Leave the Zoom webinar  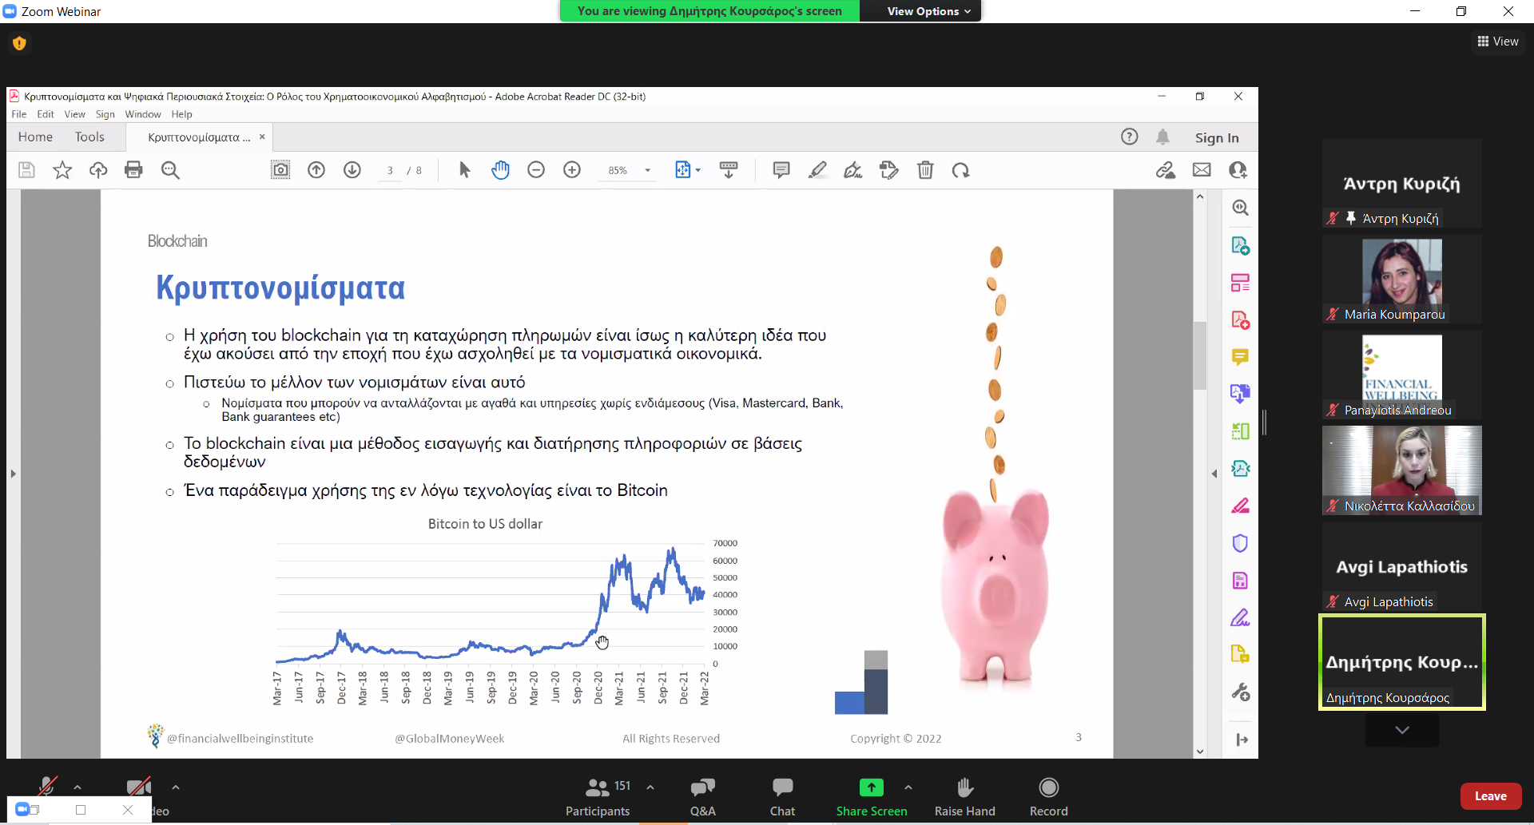point(1491,796)
